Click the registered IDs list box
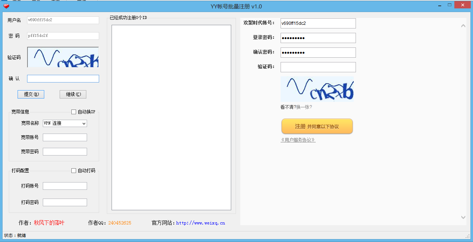Image resolution: width=473 pixels, height=242 pixels. [x=171, y=118]
